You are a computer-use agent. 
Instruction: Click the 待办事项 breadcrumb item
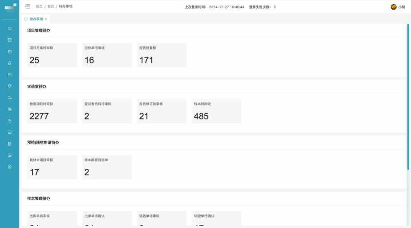[66, 6]
